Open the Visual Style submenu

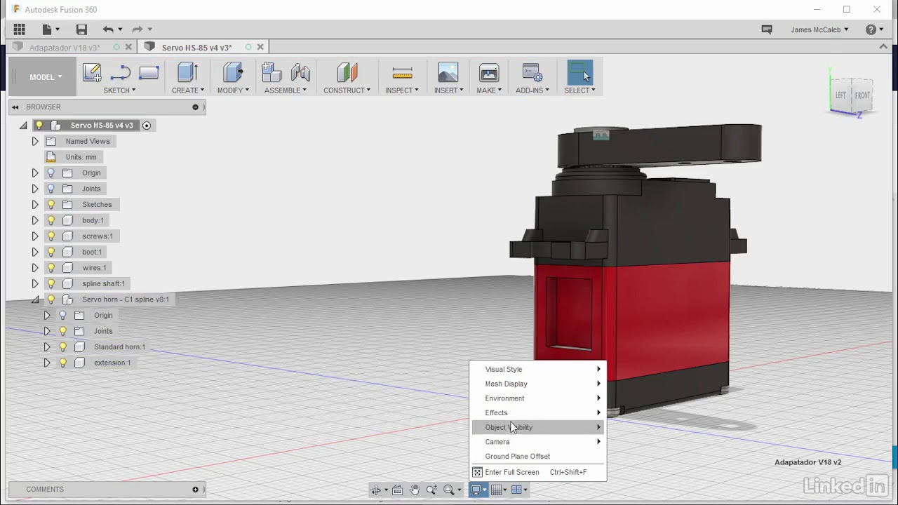click(538, 369)
